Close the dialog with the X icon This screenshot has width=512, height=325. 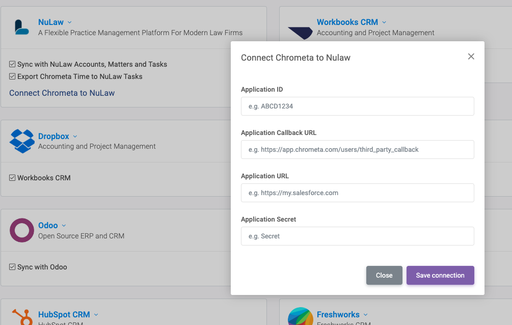tap(471, 57)
